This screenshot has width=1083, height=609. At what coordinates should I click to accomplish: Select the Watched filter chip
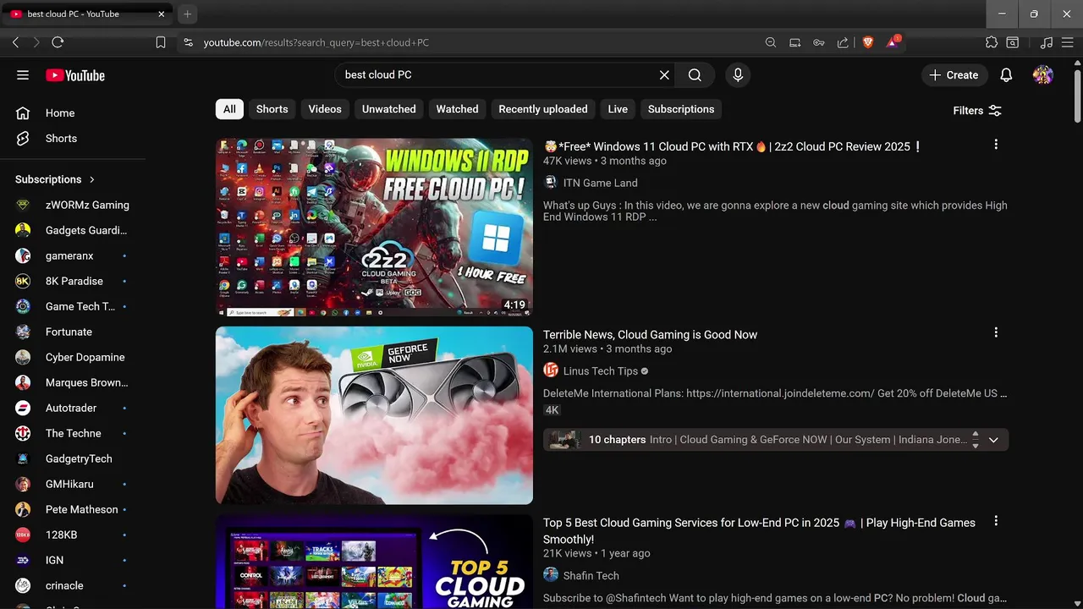[457, 109]
